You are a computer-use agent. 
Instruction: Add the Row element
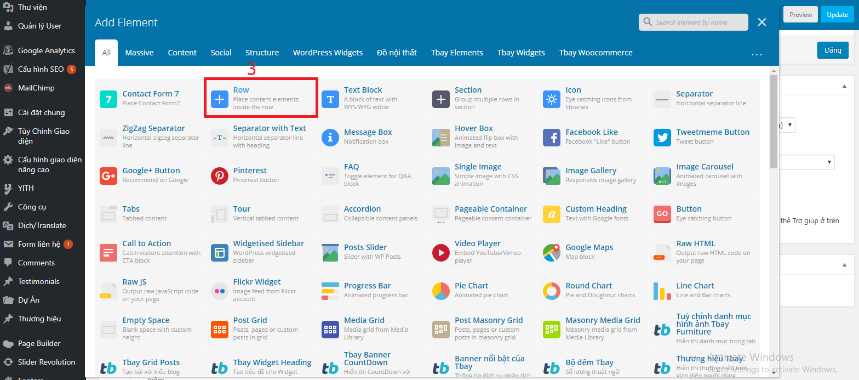(261, 98)
